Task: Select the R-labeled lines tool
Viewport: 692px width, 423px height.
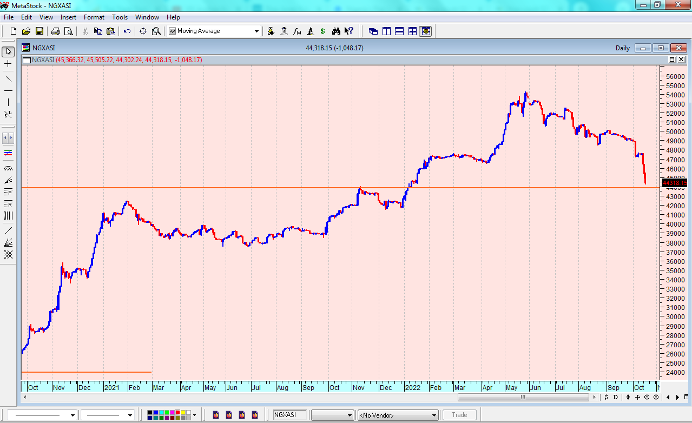Action: pos(8,204)
